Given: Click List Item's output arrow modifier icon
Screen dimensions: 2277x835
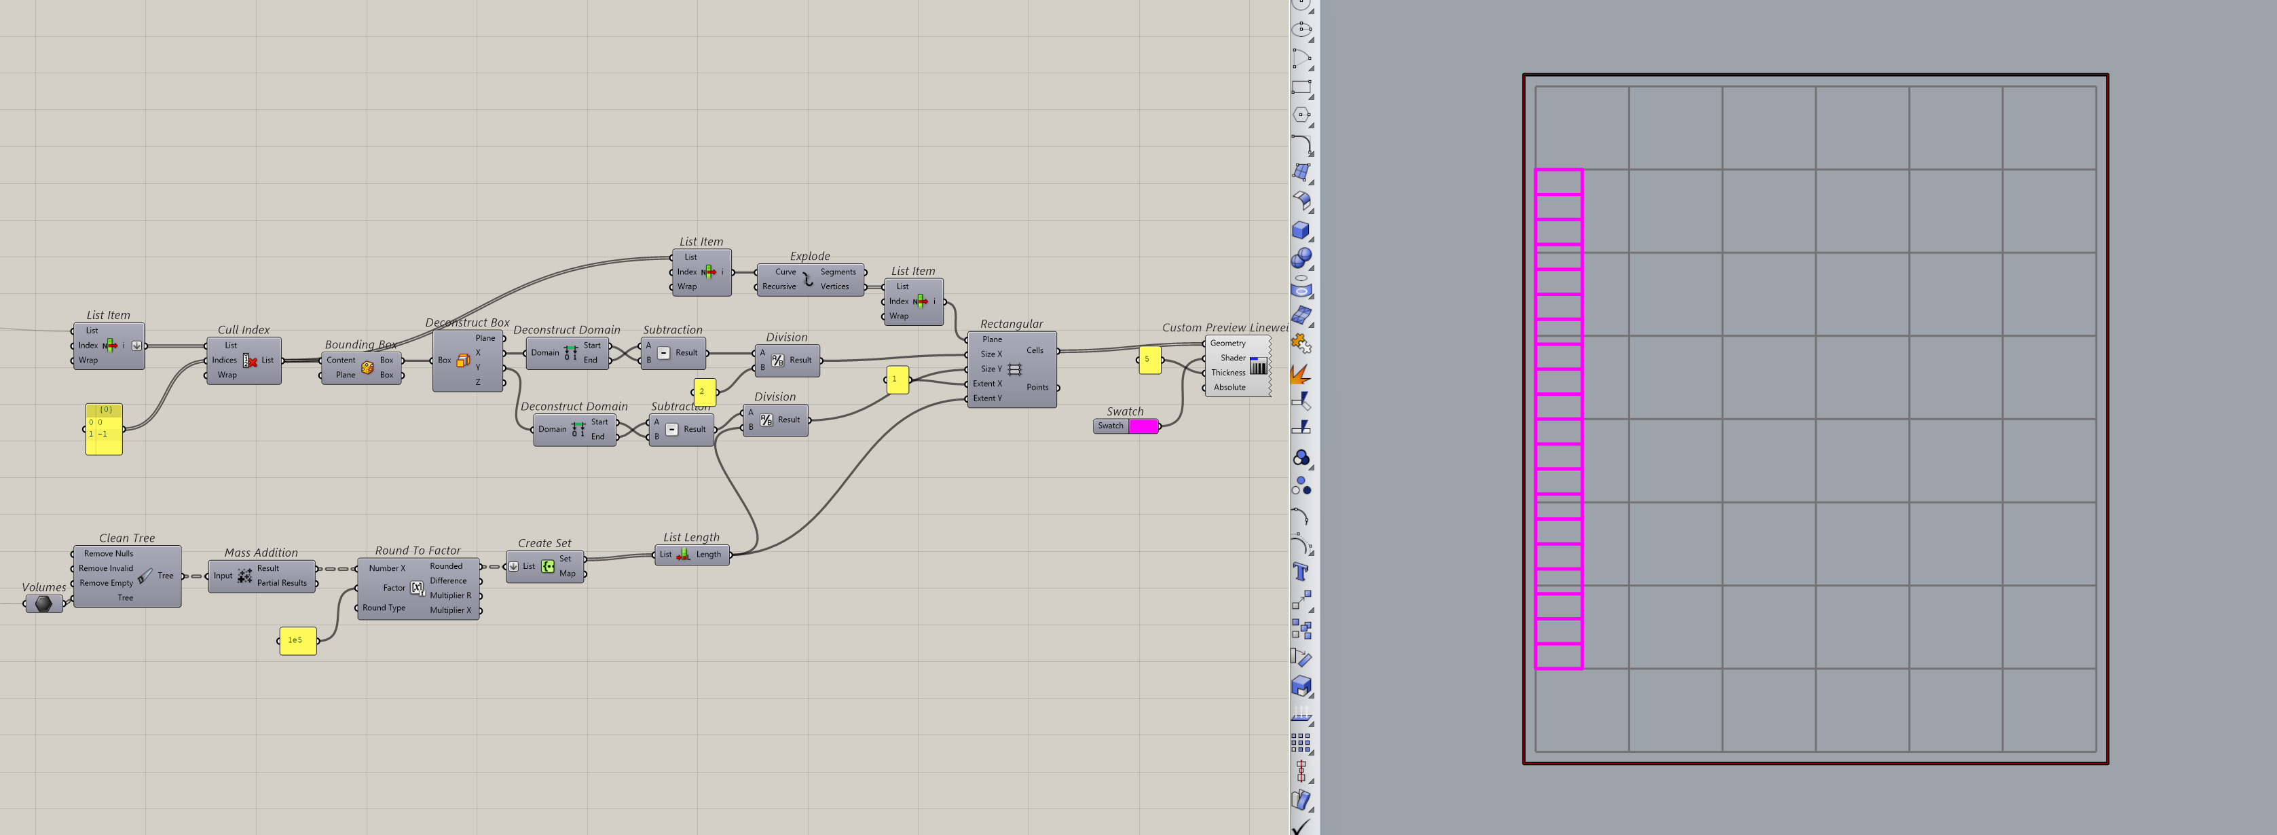Looking at the screenshot, I should [137, 346].
